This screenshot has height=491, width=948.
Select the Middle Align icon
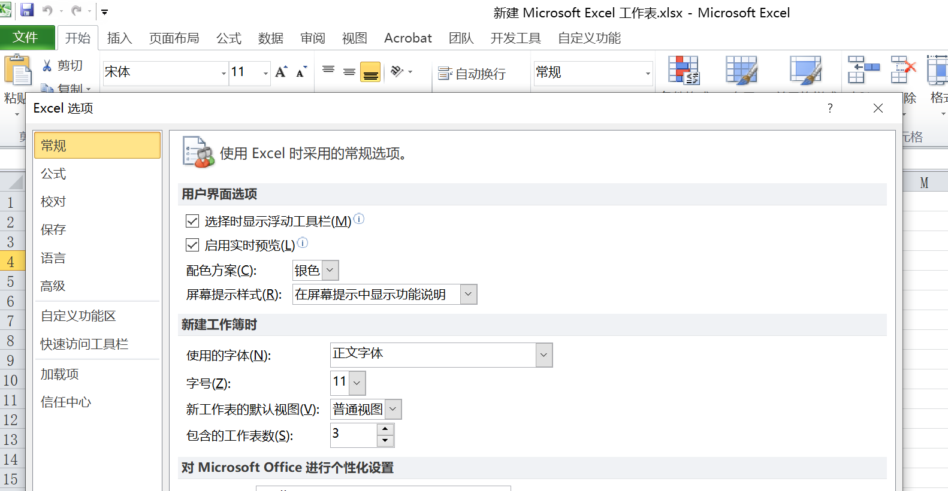349,72
